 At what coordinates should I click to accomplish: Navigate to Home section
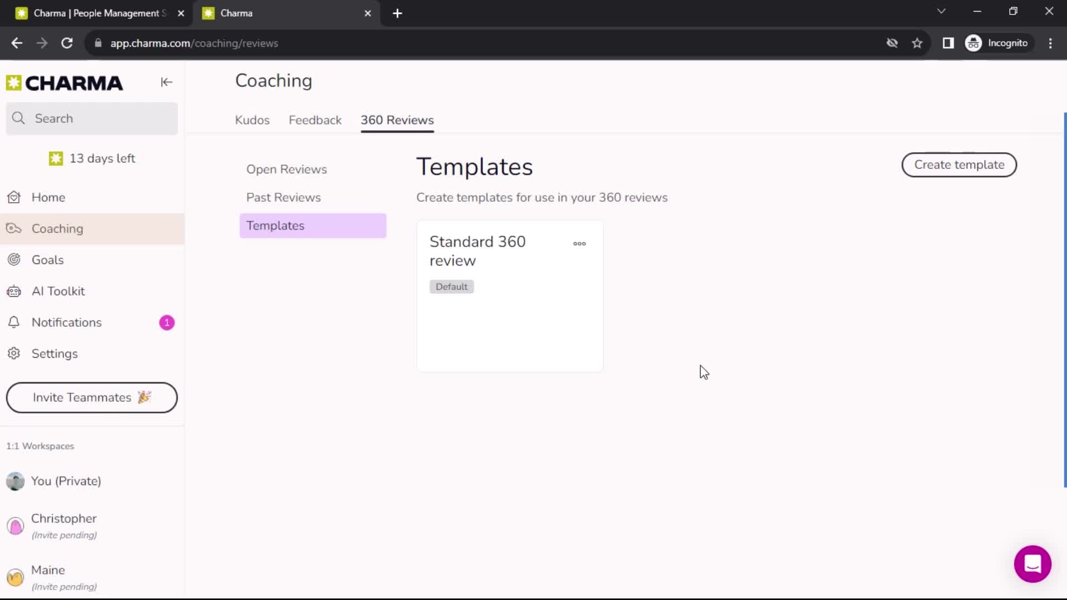(x=48, y=197)
